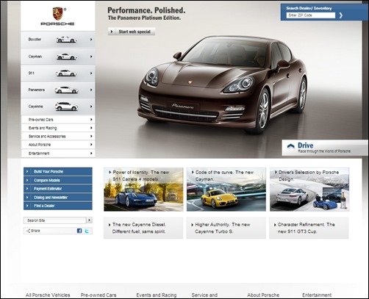Click Compare Models

pos(58,180)
